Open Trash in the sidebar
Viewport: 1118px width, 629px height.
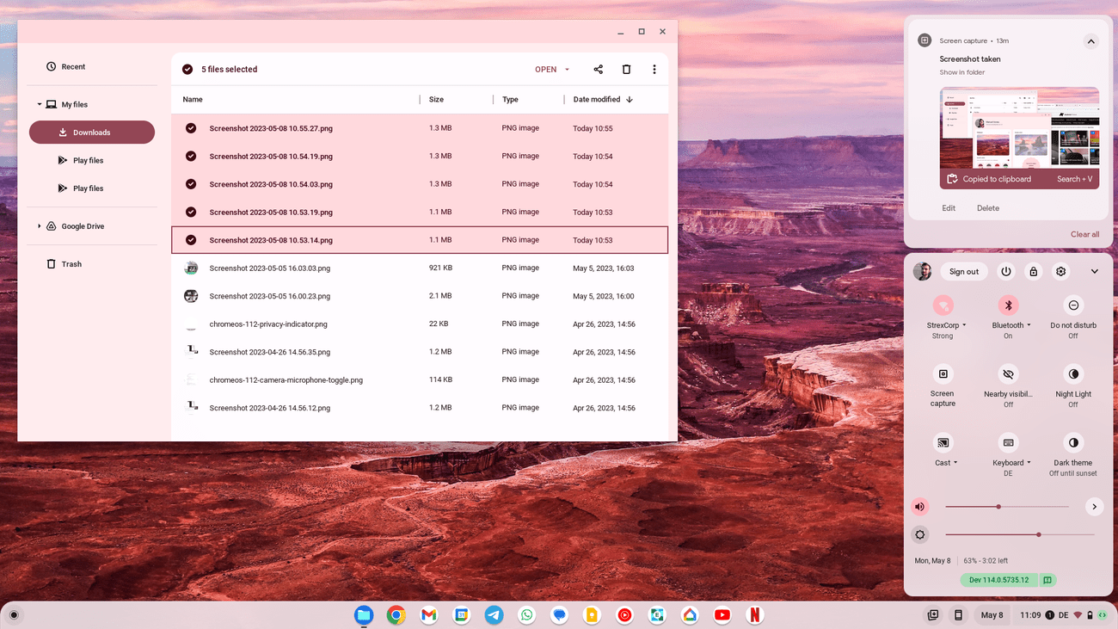point(71,264)
